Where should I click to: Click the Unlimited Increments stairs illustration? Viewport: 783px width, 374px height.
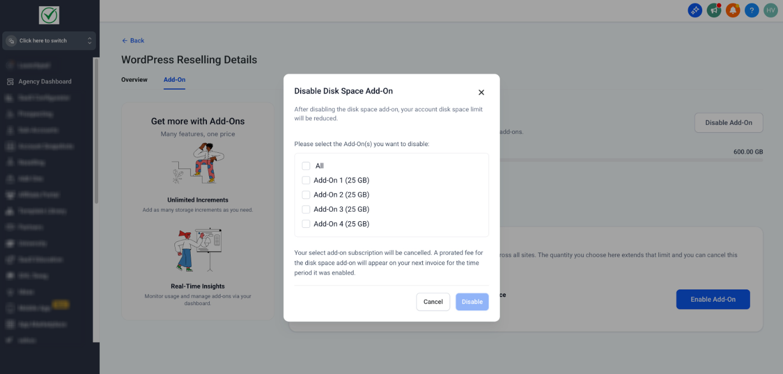click(x=198, y=163)
